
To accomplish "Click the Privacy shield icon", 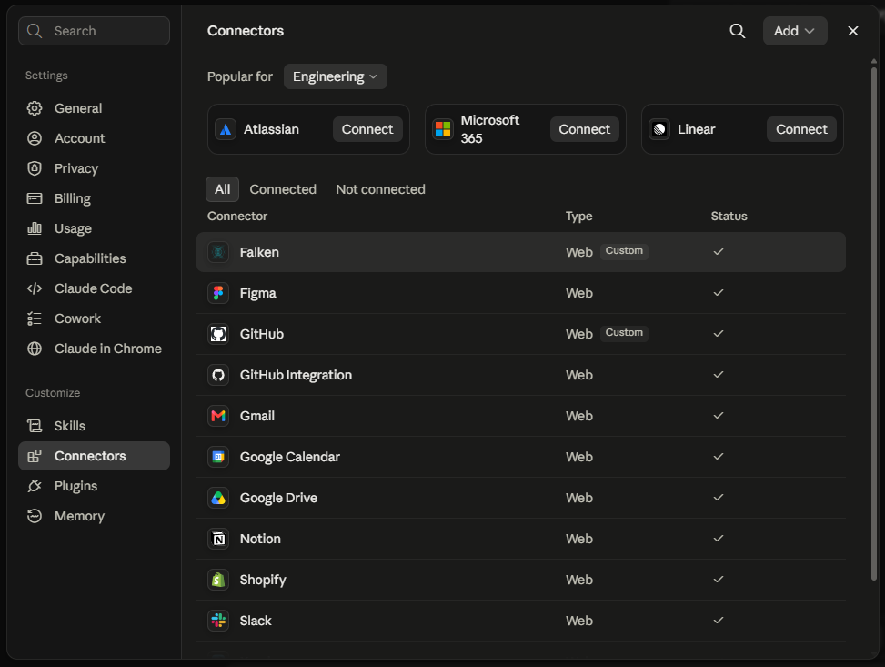I will tap(35, 168).
